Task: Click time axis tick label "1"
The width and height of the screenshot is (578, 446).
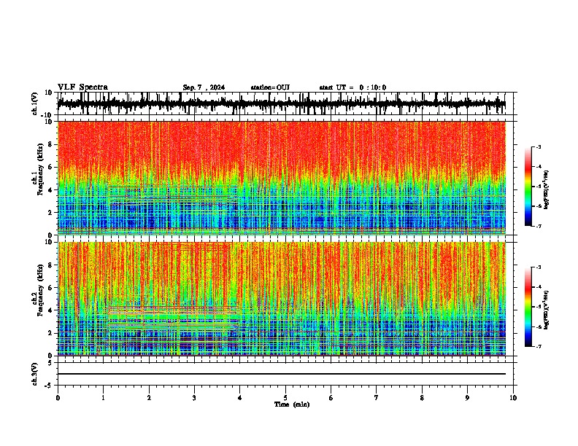Action: pos(103,398)
